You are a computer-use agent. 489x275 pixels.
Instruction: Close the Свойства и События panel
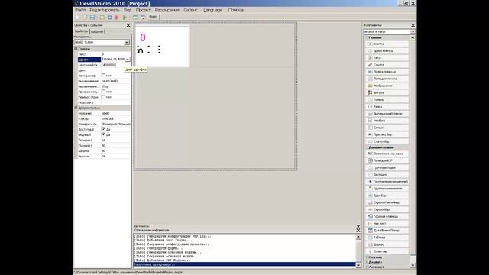pyautogui.click(x=128, y=25)
